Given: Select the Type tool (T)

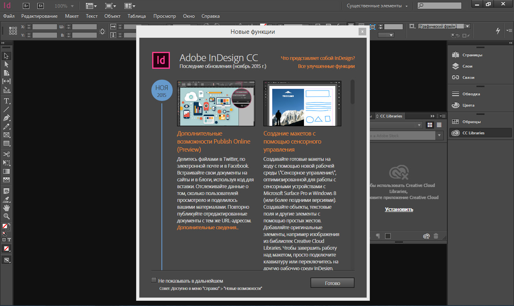Looking at the screenshot, I should [x=6, y=101].
